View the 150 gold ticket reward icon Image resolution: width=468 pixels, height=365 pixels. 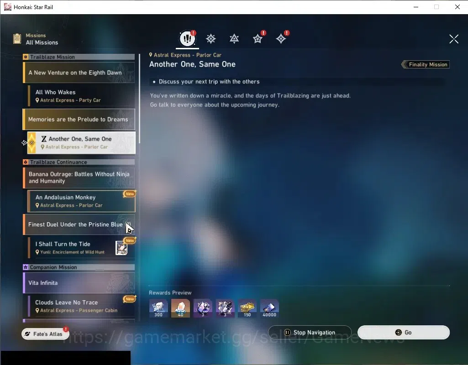click(247, 308)
